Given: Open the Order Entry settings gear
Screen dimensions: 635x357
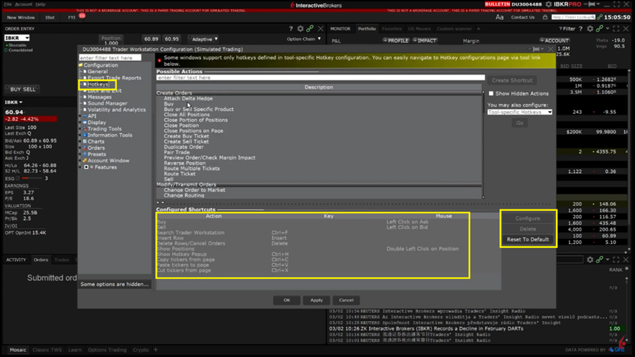Looking at the screenshot, I should pyautogui.click(x=300, y=29).
